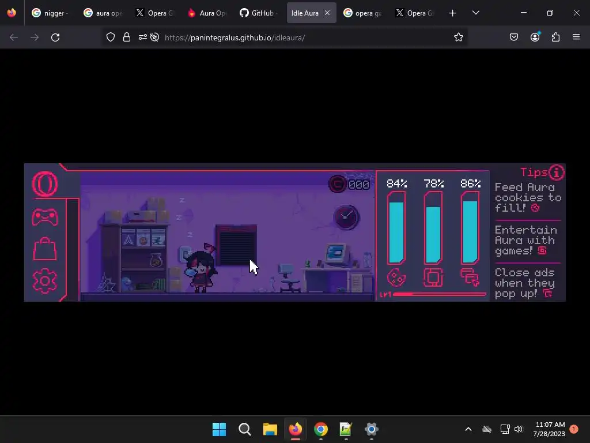Open the notepad app in taskbar
The height and width of the screenshot is (443, 590).
(x=346, y=429)
